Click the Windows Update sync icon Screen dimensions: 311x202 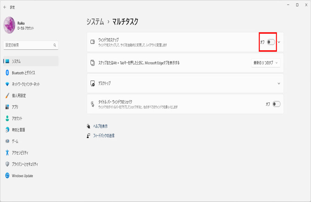tap(7, 176)
